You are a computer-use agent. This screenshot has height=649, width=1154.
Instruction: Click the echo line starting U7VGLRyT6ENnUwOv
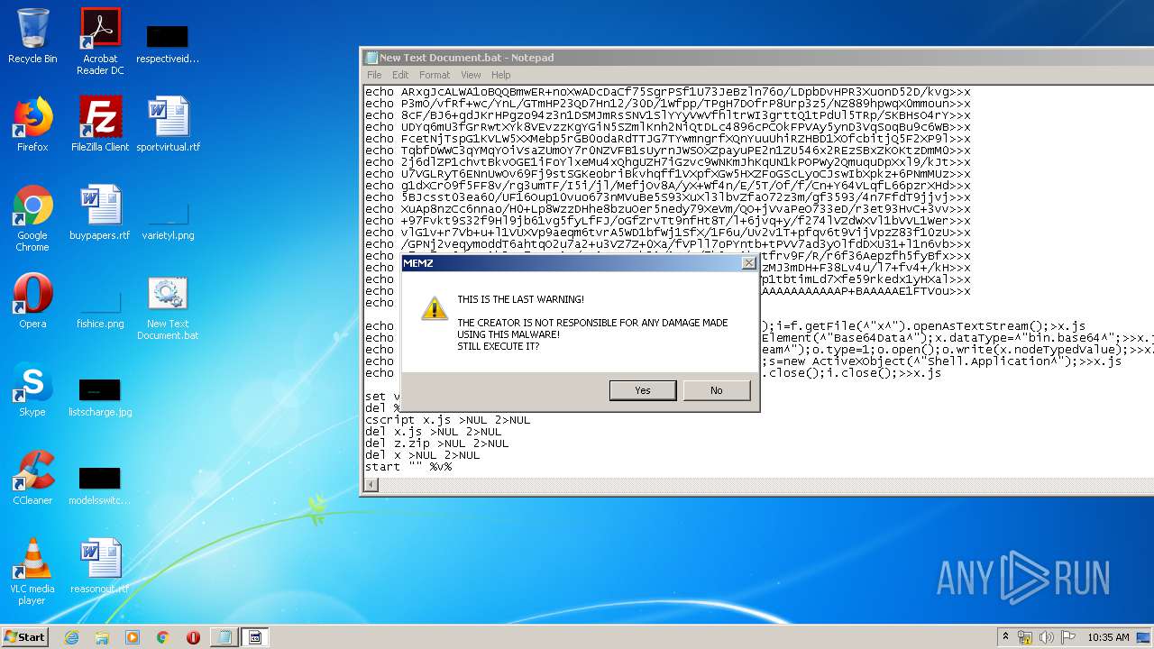(668, 174)
